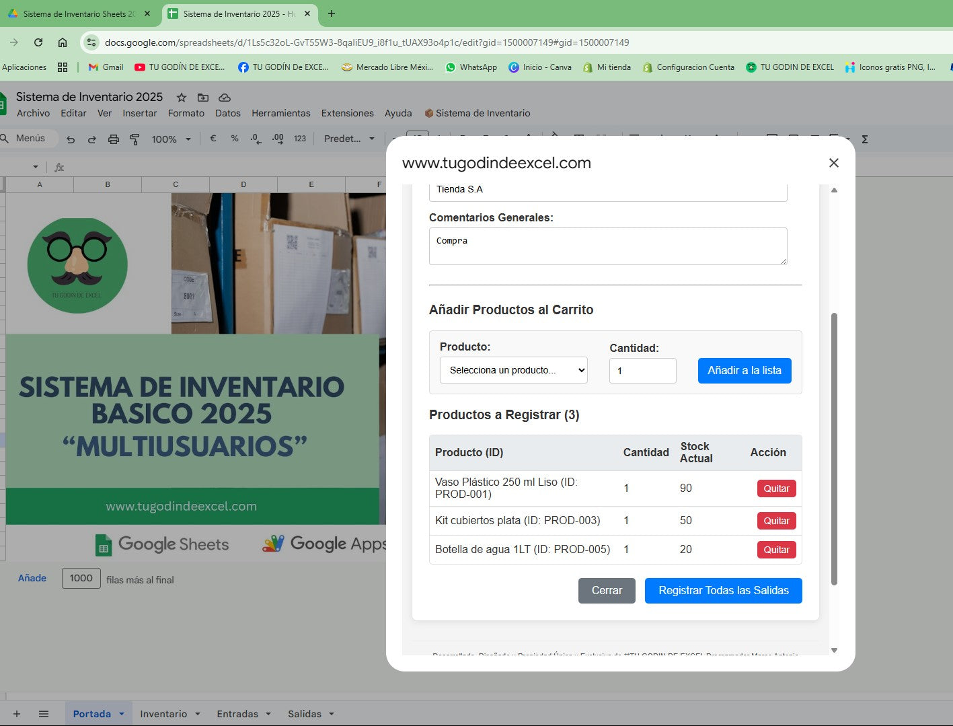Decrease decimal places
953x726 pixels.
tap(256, 139)
